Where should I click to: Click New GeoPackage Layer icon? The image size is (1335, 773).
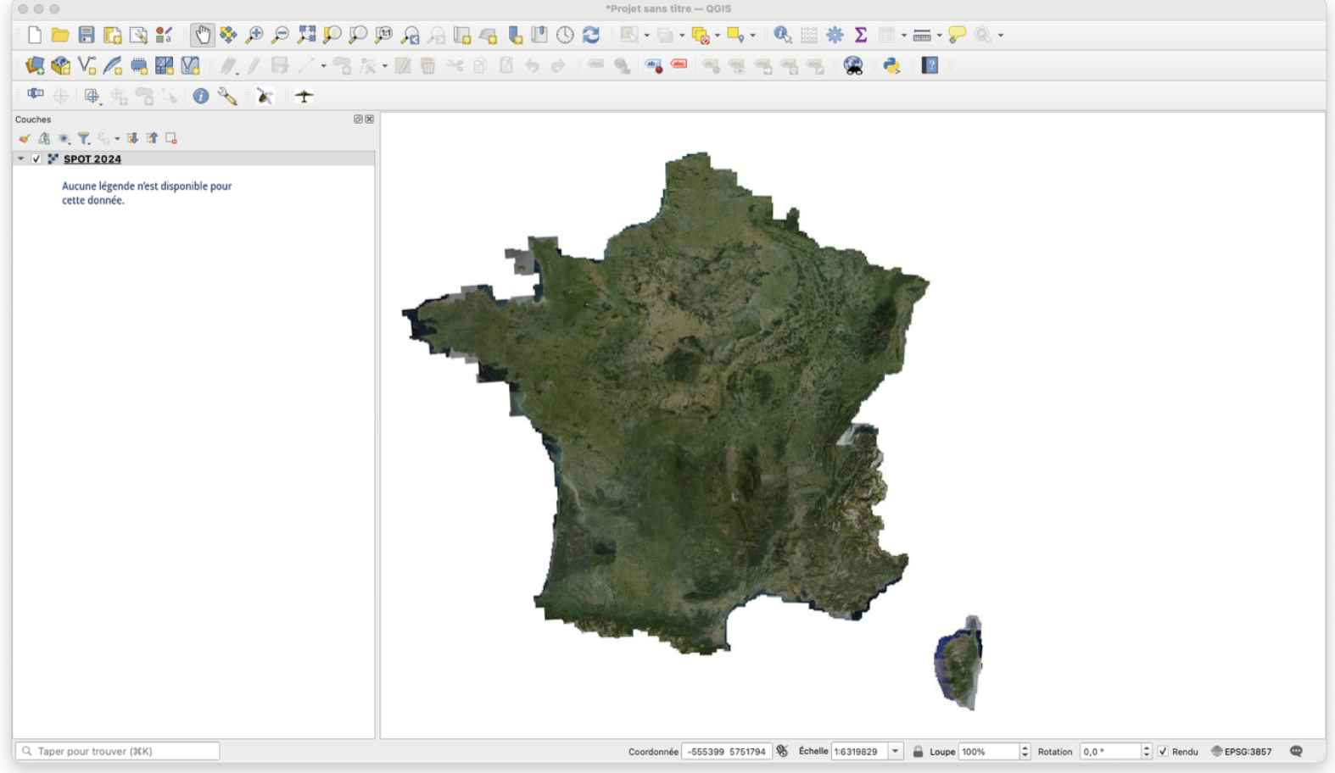point(60,65)
